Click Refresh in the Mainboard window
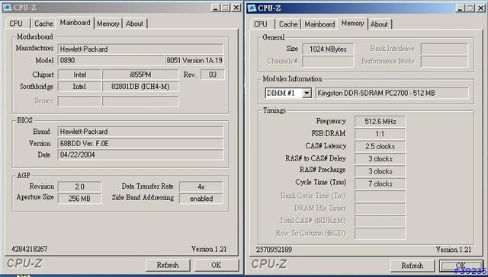 (x=168, y=265)
